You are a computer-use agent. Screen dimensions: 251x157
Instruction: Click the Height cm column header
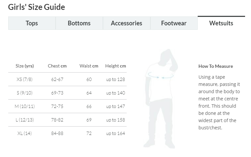click(x=115, y=66)
